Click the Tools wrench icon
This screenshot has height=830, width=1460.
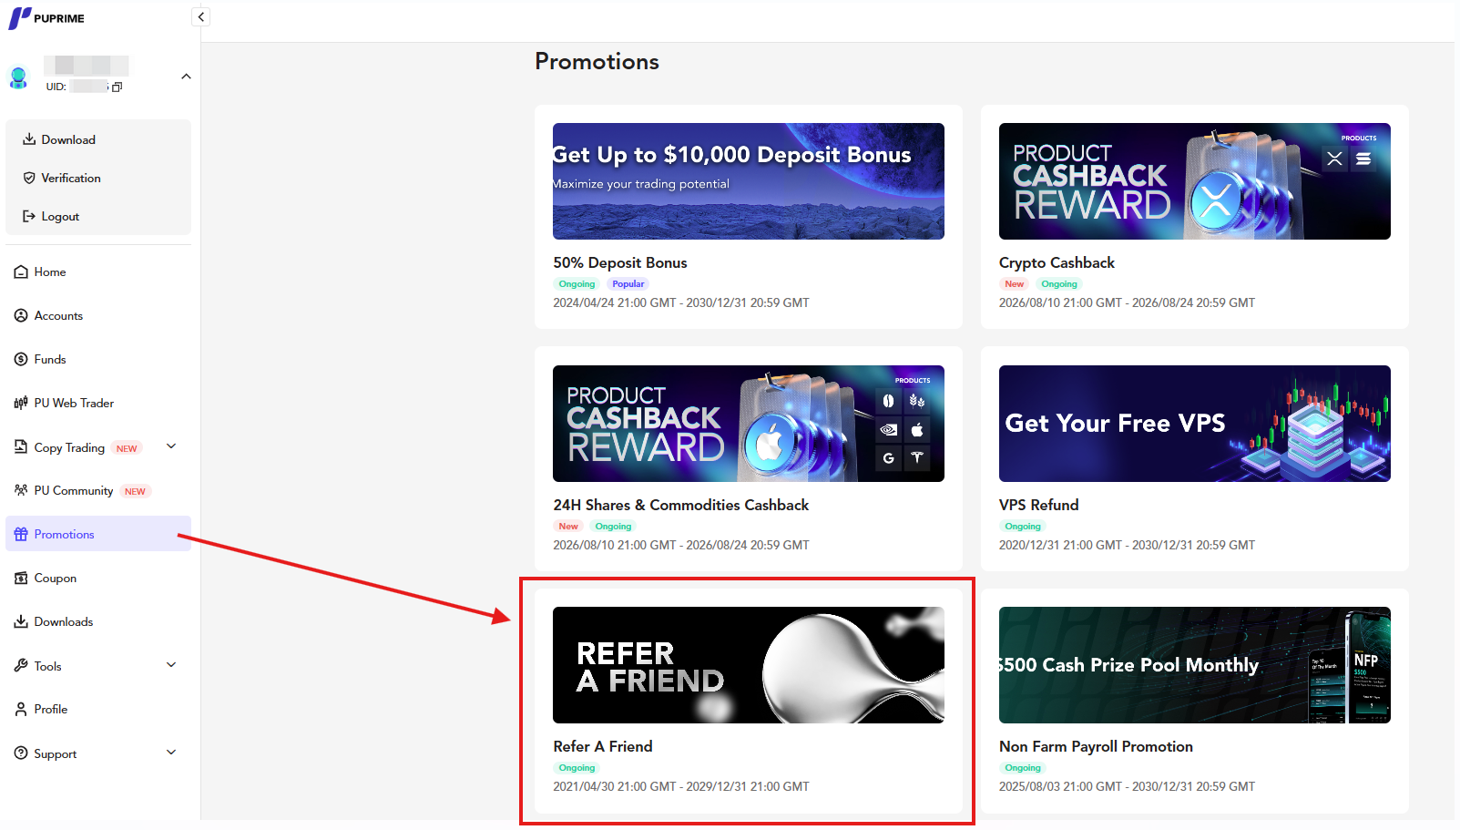pyautogui.click(x=21, y=666)
